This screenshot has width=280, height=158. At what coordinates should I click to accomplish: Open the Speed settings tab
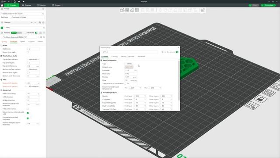point(22,42)
